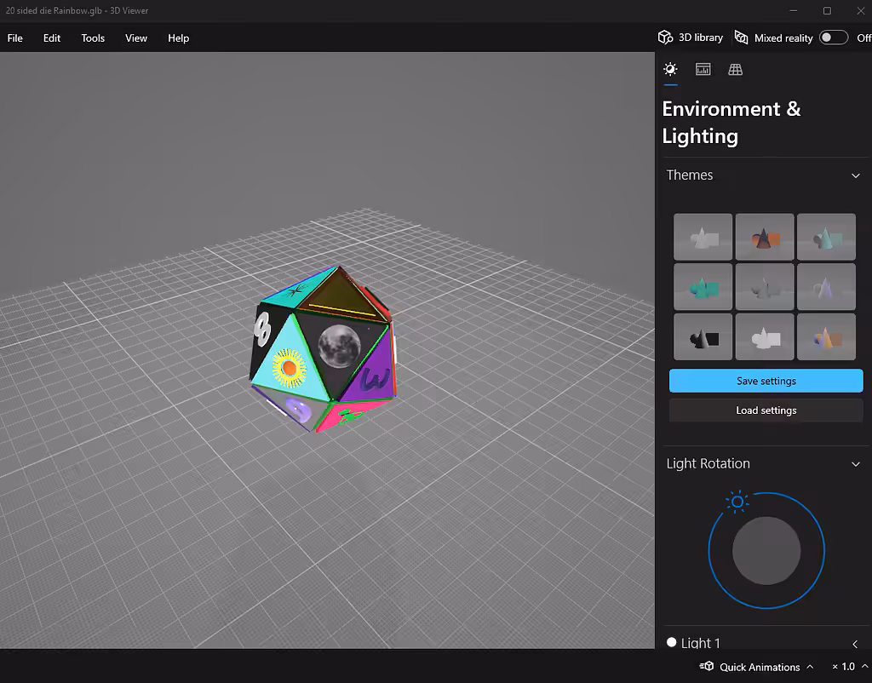Toggle the Light 1 white dot
This screenshot has width=872, height=683.
[671, 642]
